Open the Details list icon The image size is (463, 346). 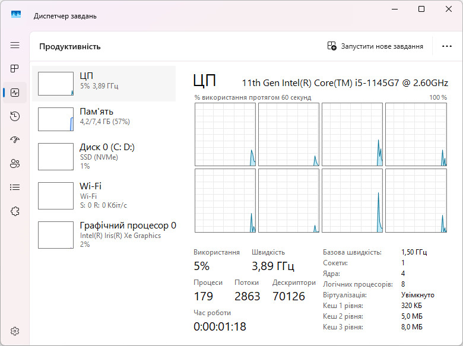pyautogui.click(x=15, y=187)
